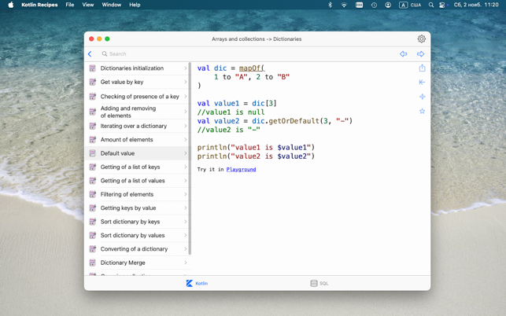Open the settings gear icon
The image size is (506, 316).
[422, 39]
